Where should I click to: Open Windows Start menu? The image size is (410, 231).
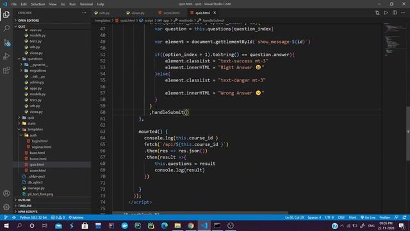click(6, 225)
